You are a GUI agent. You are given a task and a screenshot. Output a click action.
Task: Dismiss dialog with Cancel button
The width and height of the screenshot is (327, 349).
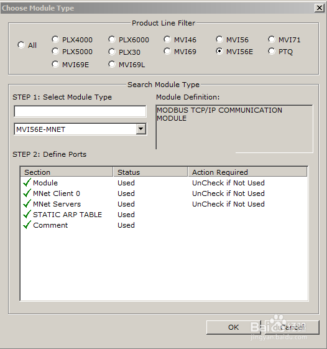(x=292, y=327)
